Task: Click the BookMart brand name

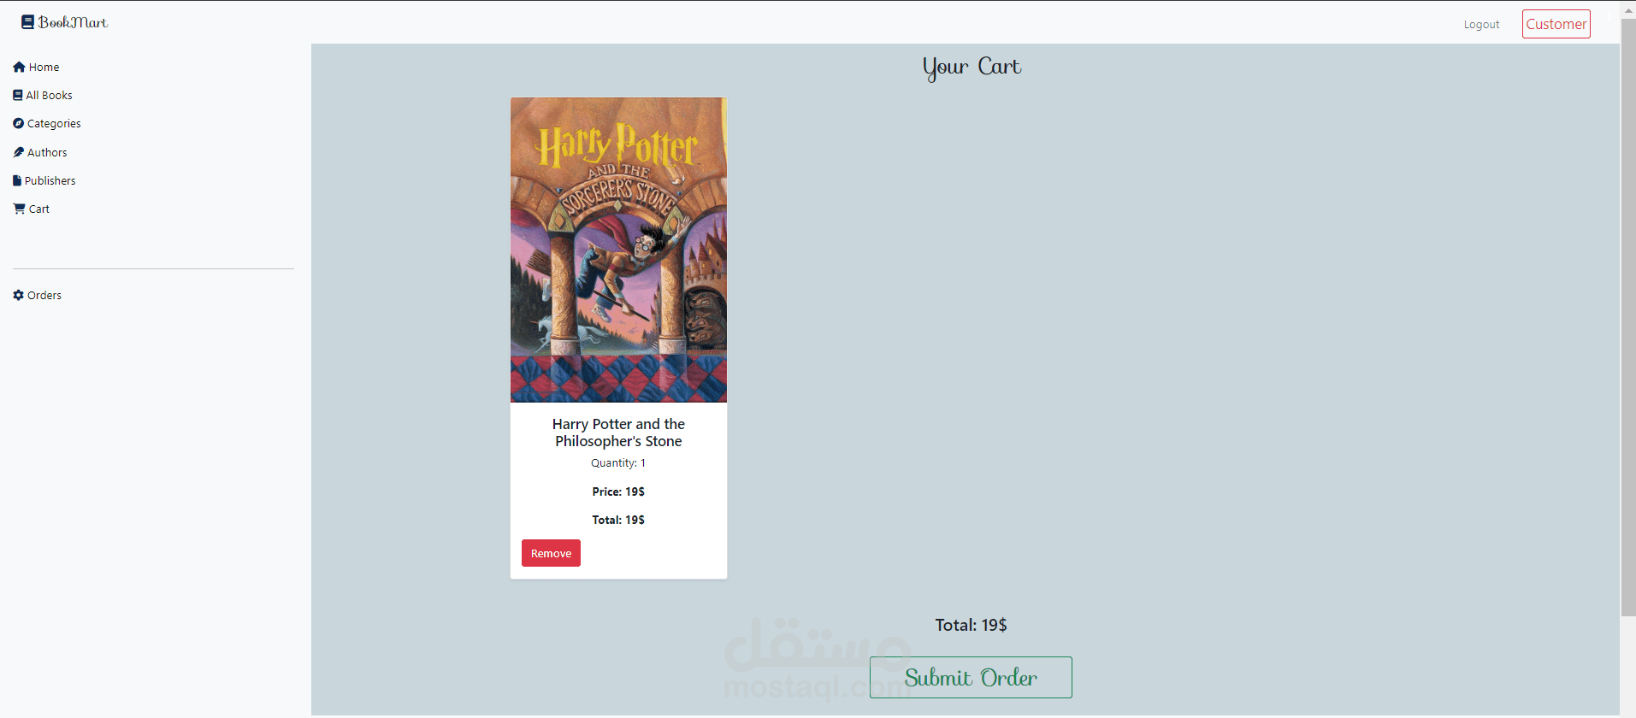Action: [x=73, y=22]
